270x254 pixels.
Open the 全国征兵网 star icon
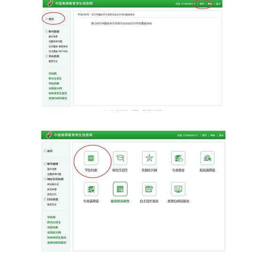click(149, 158)
